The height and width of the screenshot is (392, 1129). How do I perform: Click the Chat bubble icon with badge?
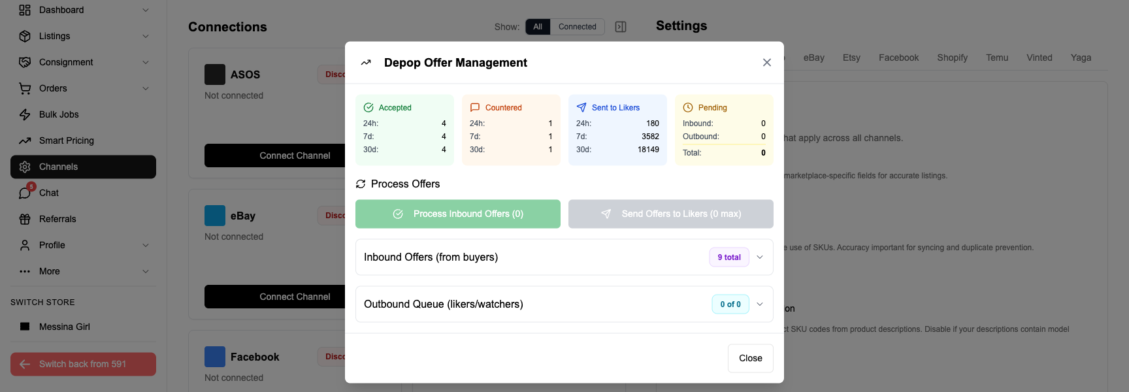tap(25, 193)
